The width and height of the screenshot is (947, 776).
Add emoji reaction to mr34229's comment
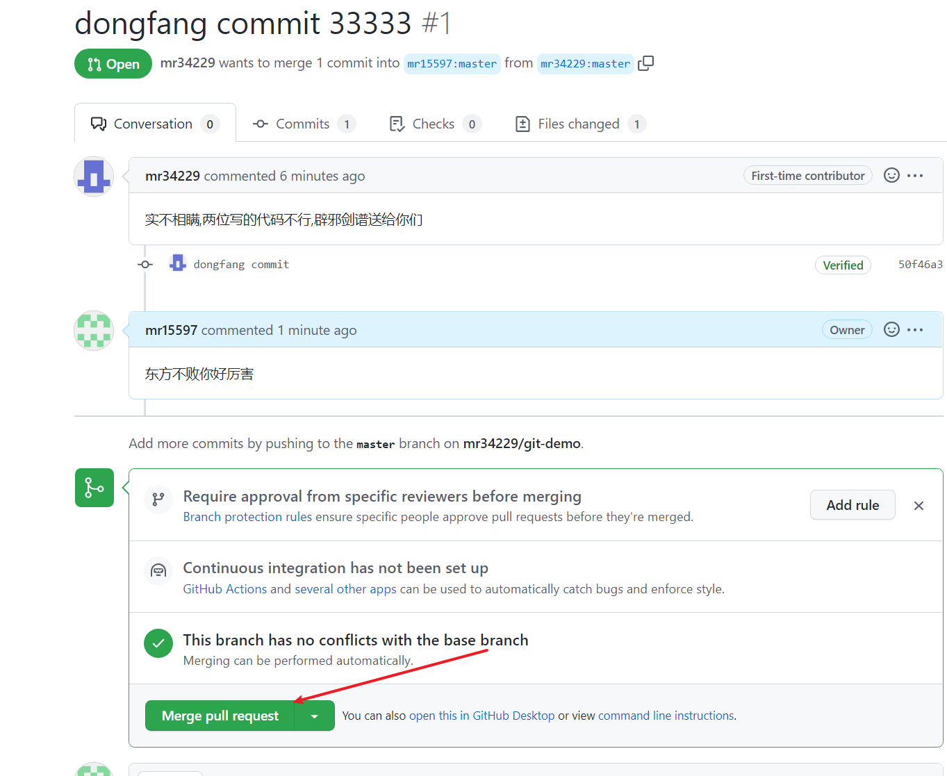click(x=891, y=175)
